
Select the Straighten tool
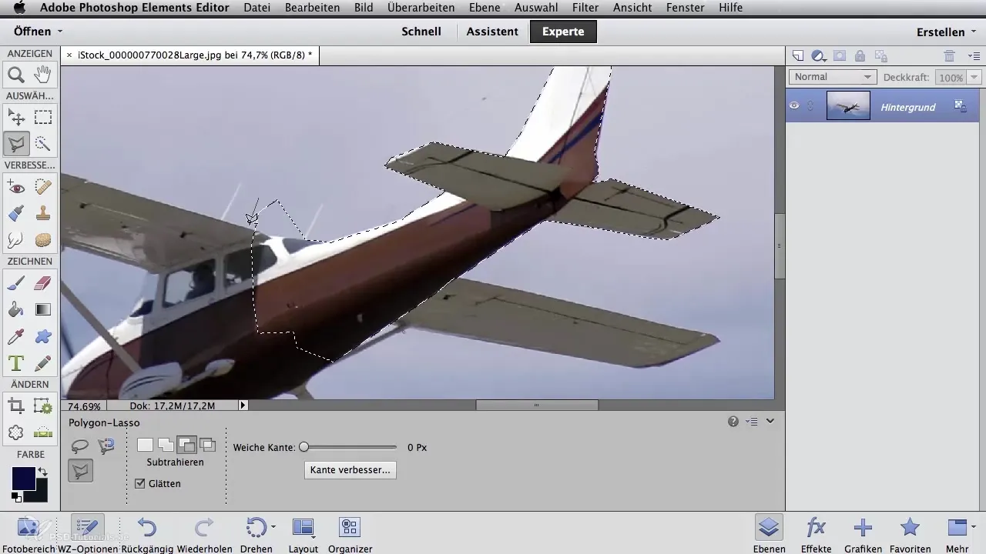tap(43, 432)
